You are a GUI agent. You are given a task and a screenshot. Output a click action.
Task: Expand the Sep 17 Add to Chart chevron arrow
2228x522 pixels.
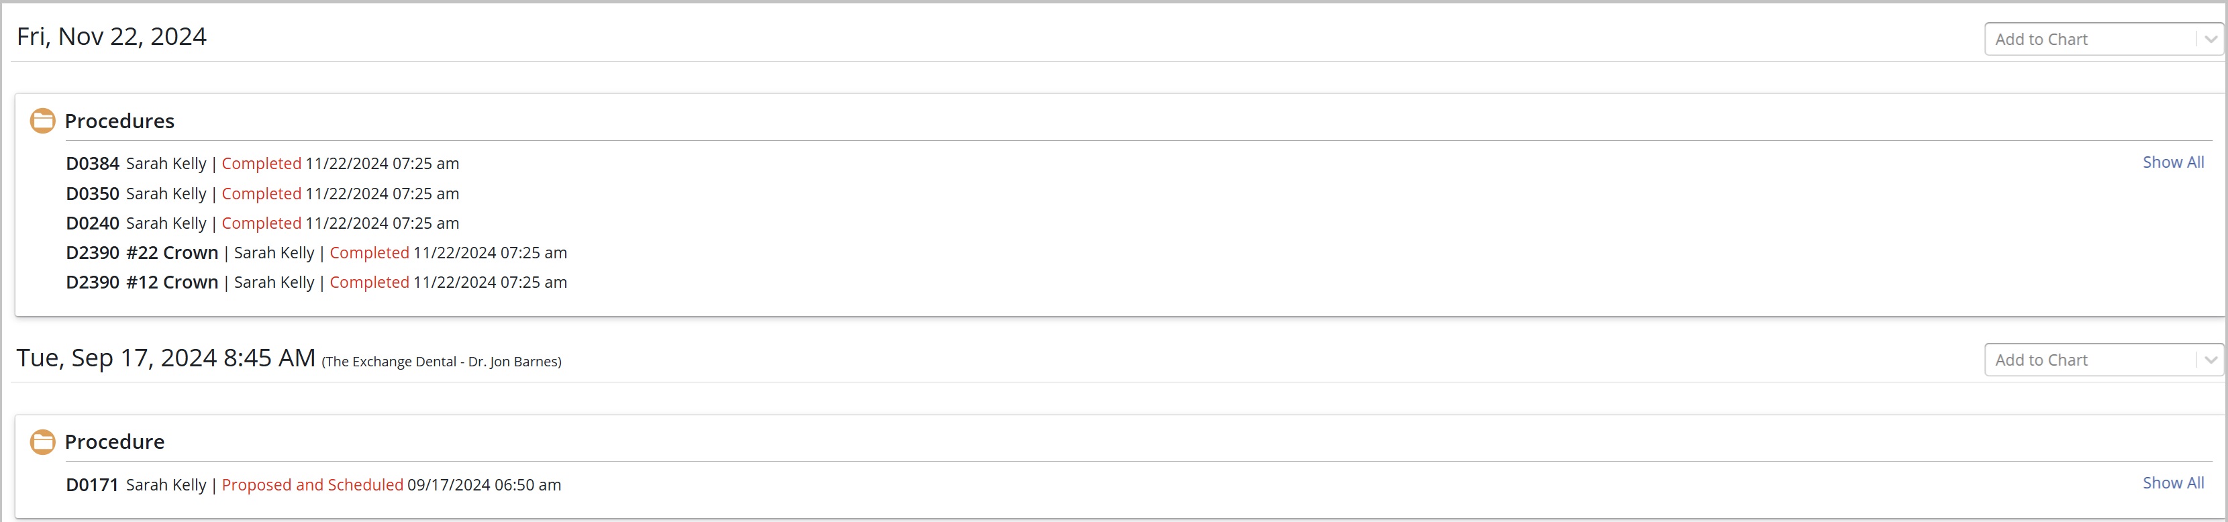pos(2210,360)
